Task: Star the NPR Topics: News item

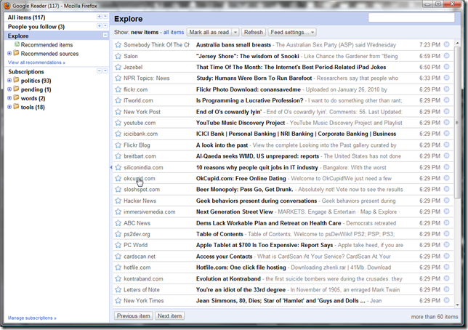Action: tap(118, 79)
